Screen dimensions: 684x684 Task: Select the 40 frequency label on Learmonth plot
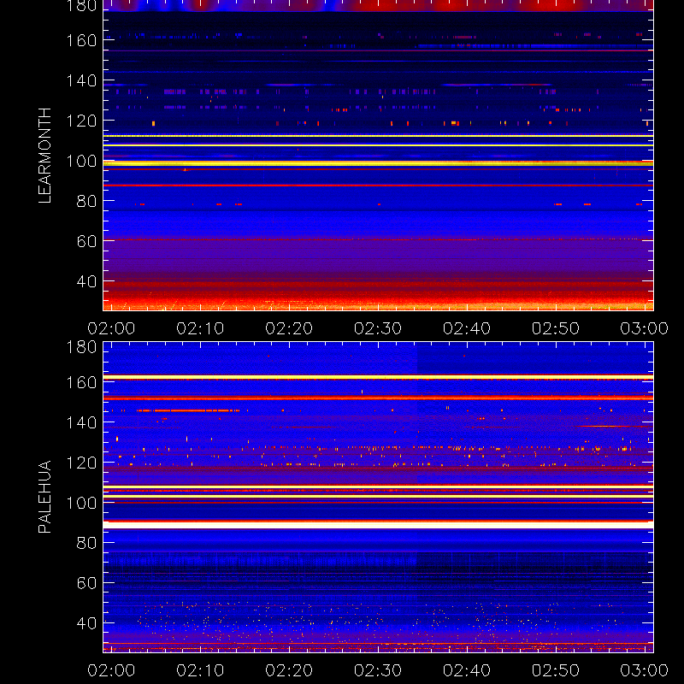point(86,281)
